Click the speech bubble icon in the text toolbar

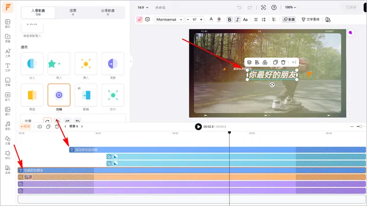pyautogui.click(x=147, y=20)
